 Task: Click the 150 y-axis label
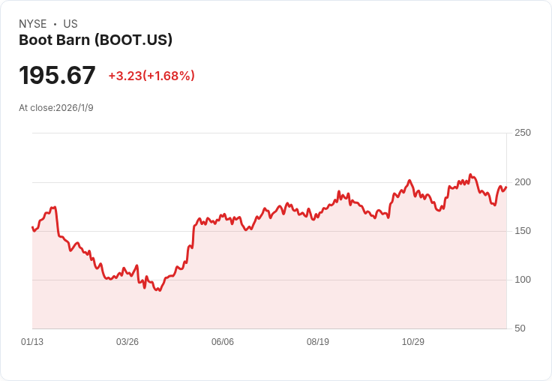pyautogui.click(x=523, y=231)
